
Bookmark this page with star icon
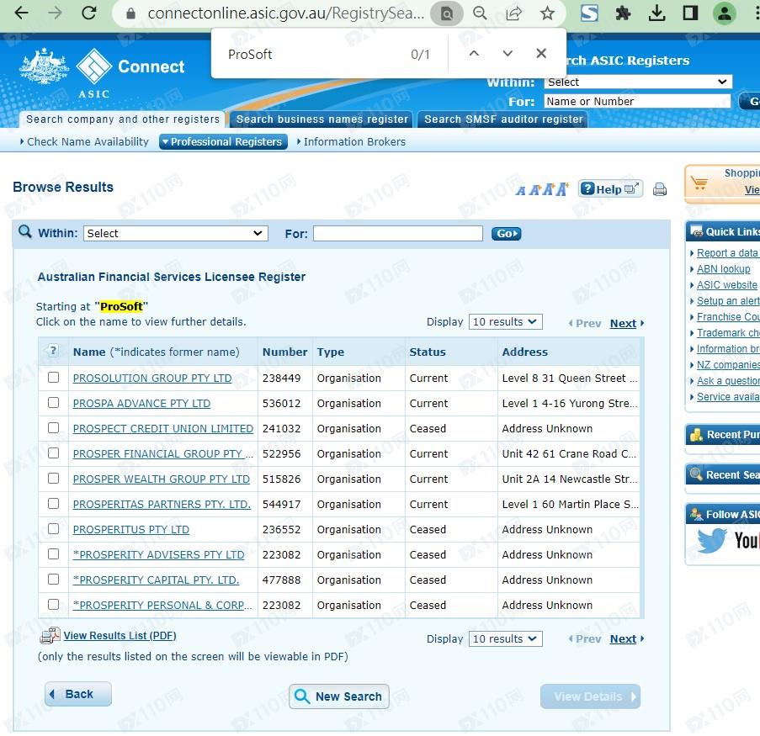coord(547,13)
